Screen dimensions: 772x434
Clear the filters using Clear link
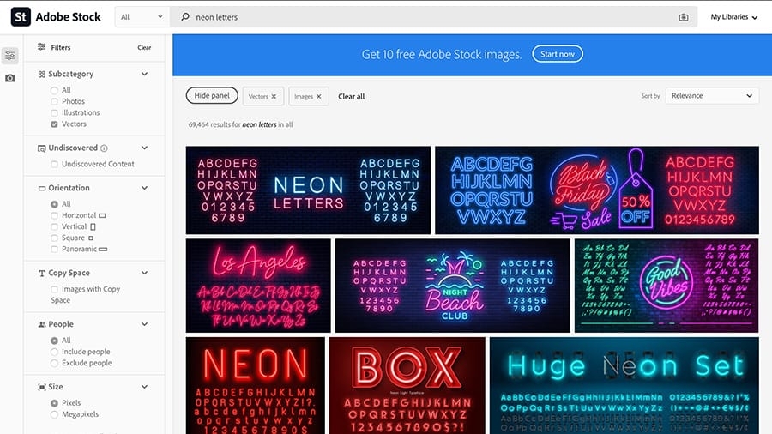(144, 48)
